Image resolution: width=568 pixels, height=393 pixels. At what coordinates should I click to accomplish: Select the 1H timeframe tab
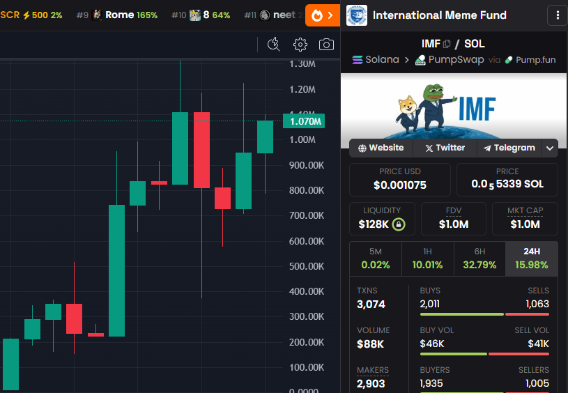coord(427,259)
